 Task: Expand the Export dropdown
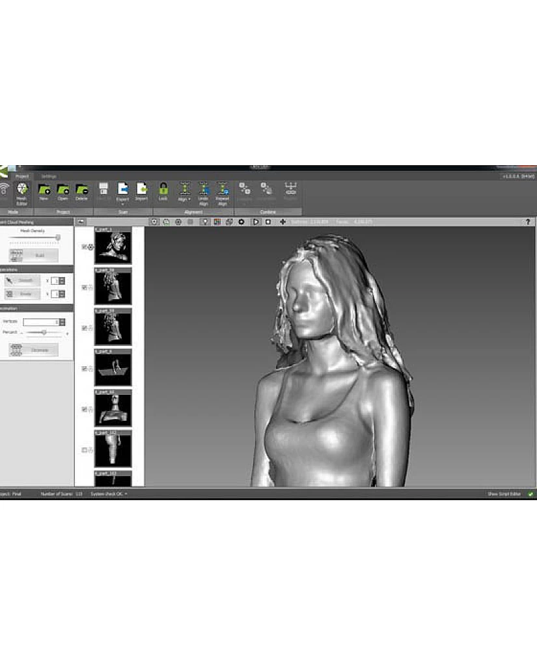pos(122,204)
